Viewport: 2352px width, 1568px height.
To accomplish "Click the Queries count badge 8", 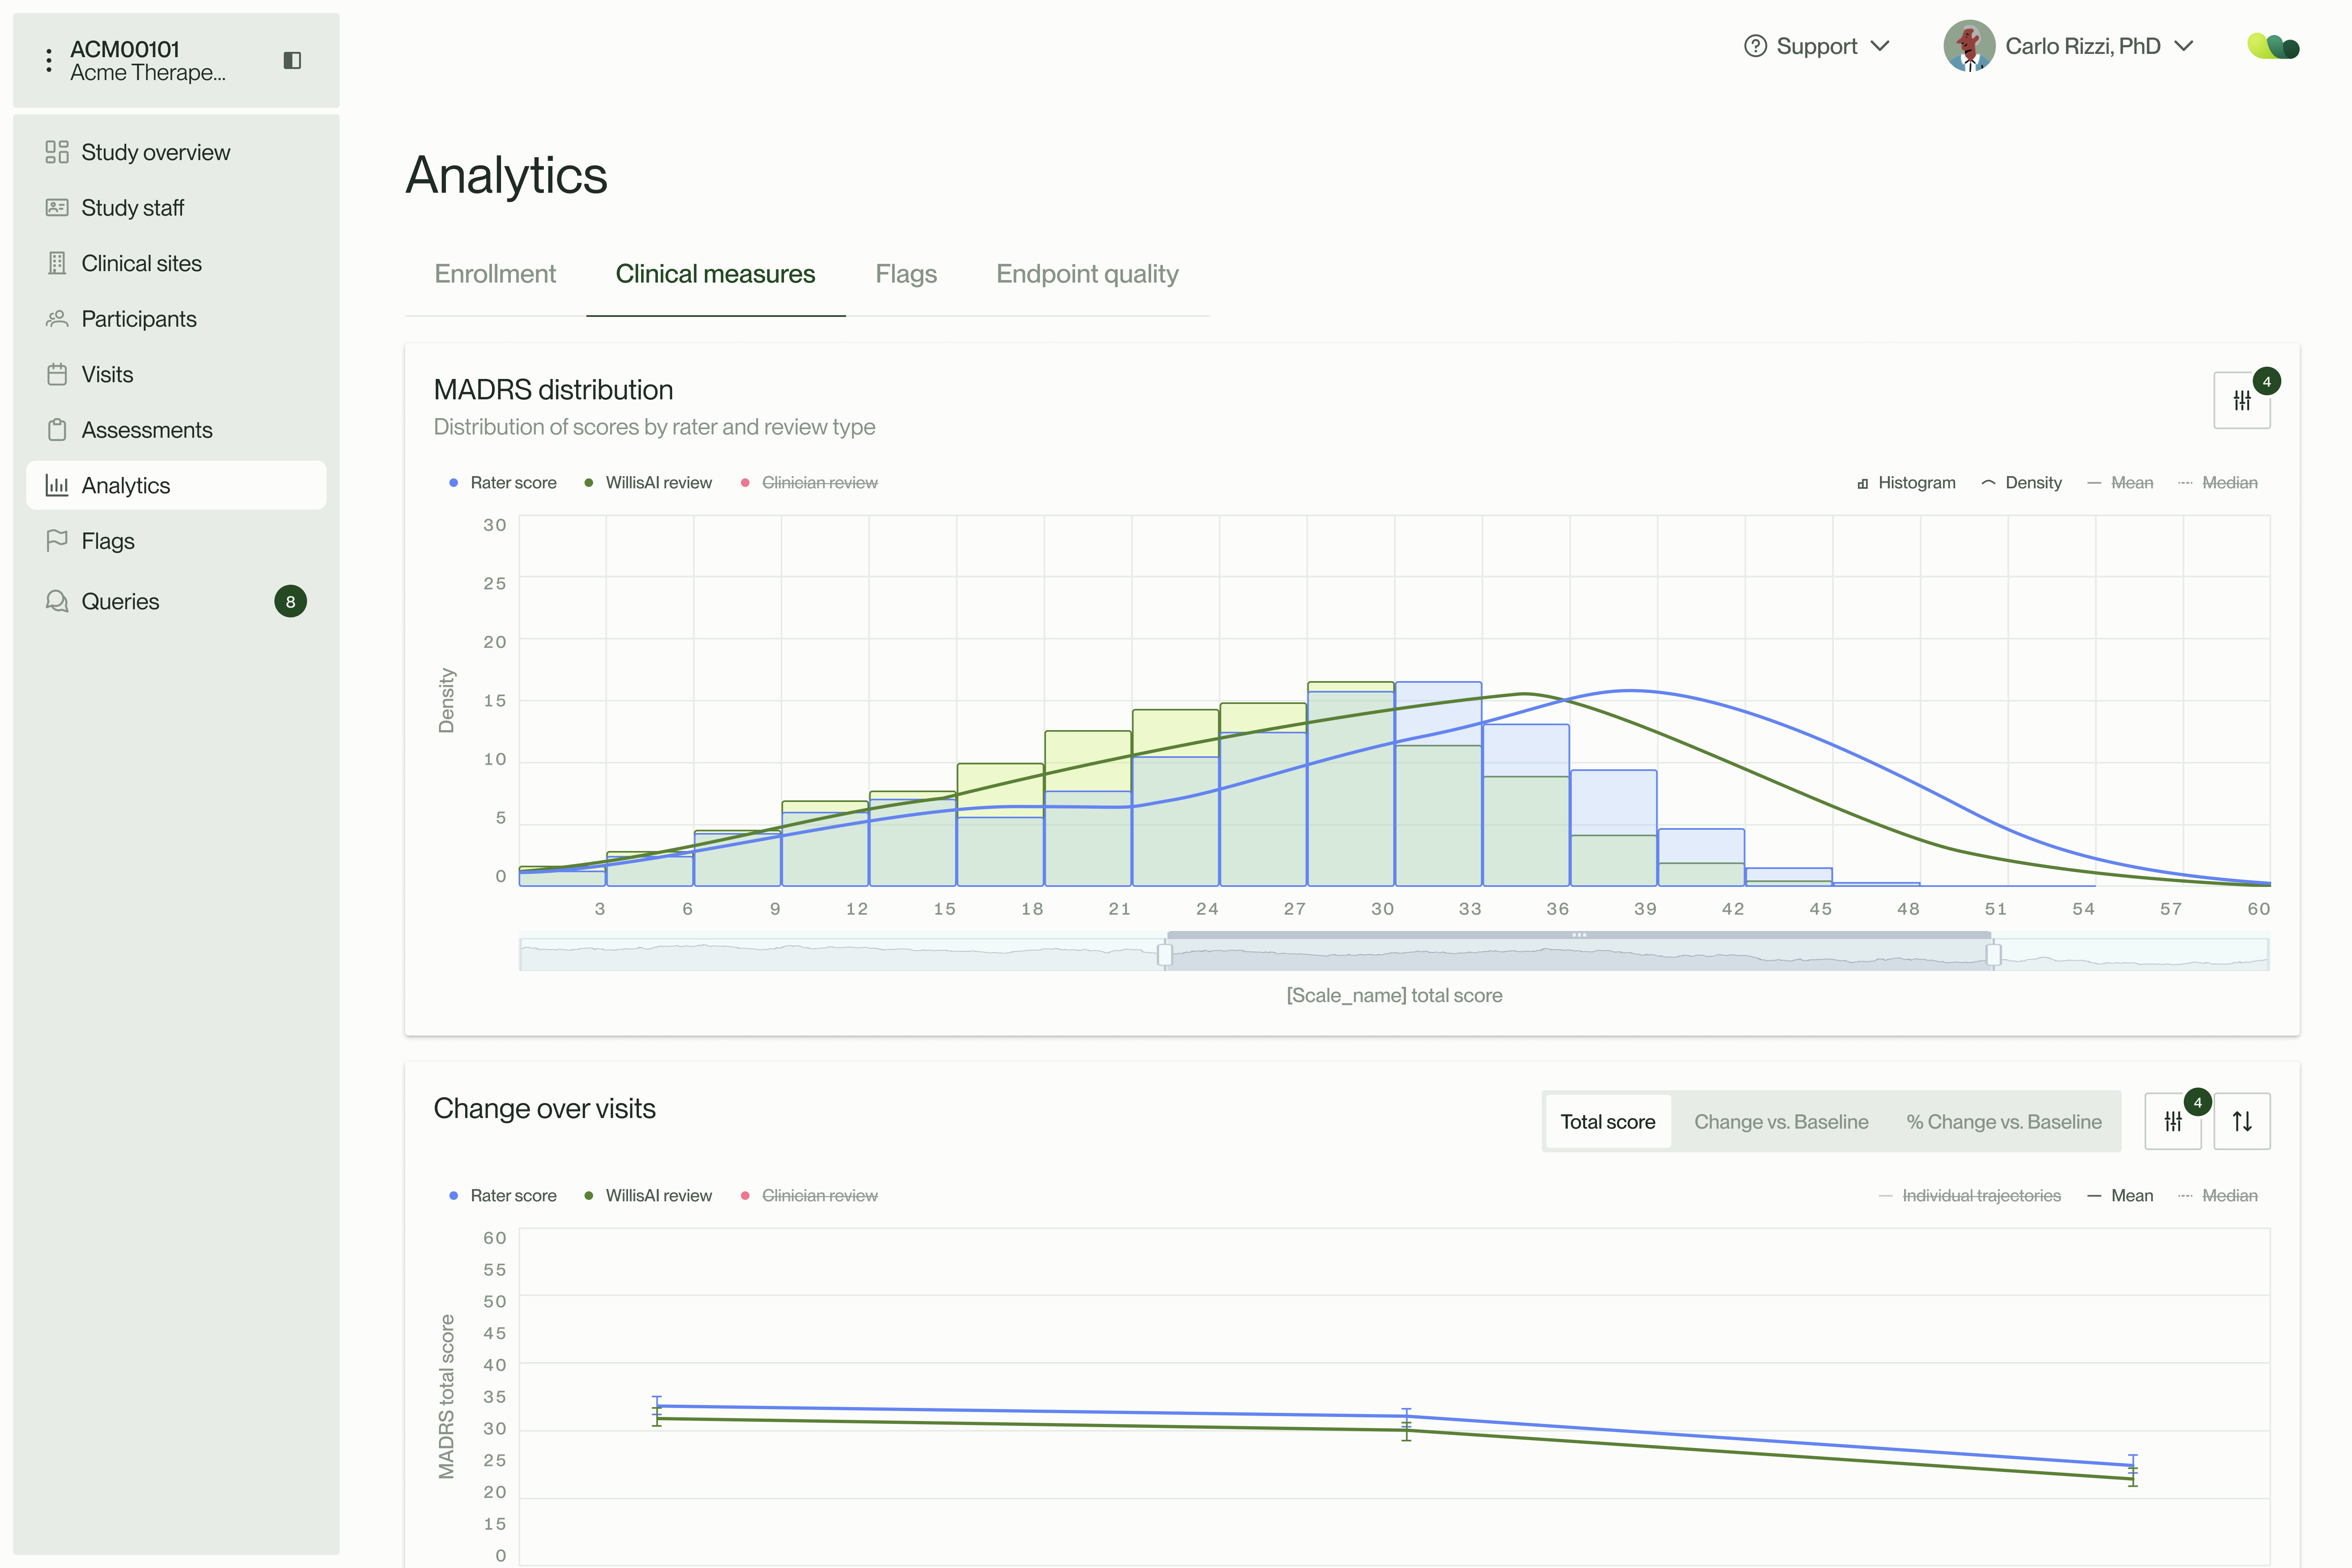I will [290, 601].
